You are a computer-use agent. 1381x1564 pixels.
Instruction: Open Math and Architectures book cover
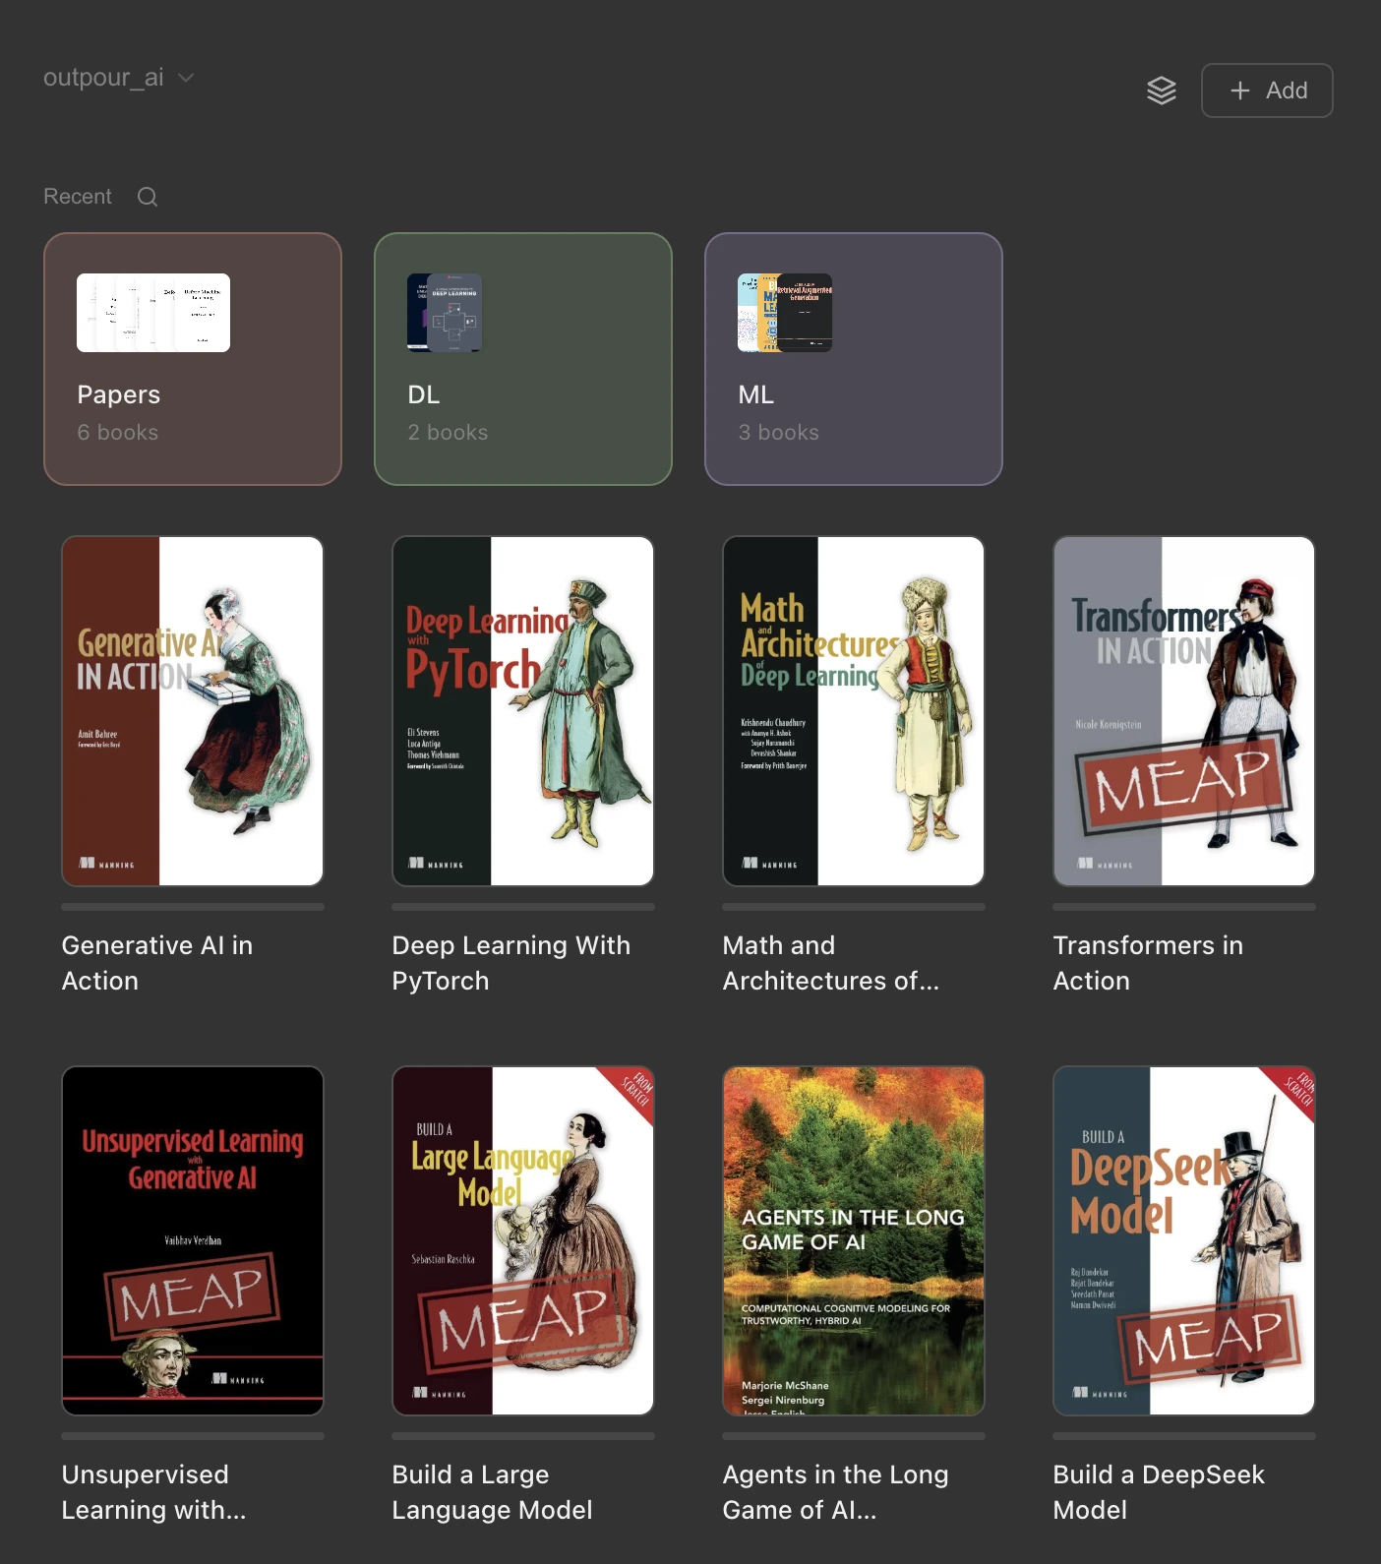(x=854, y=711)
